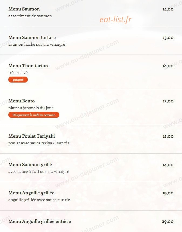Click the orange pimenté tag
This screenshot has width=182, height=232.
[18, 80]
